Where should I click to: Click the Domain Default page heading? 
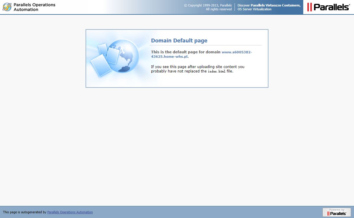[x=179, y=41]
